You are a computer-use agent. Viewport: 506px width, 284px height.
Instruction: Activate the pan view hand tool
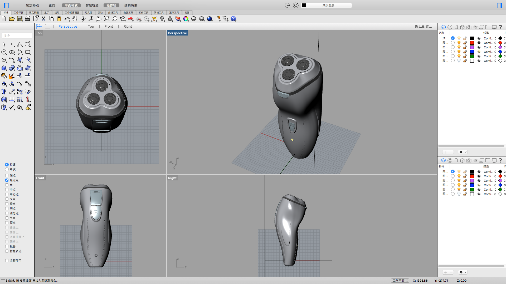(x=75, y=19)
